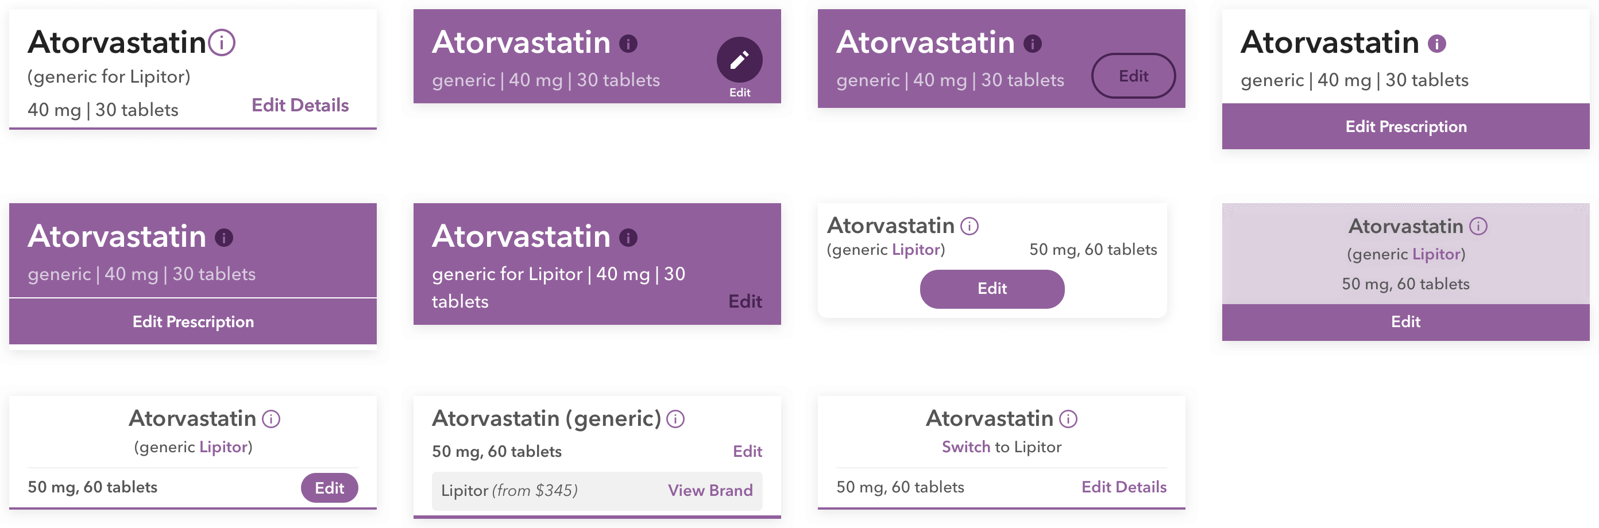Click info icon beside Atorvastatin (generic) title
The image size is (1599, 528).
point(675,420)
